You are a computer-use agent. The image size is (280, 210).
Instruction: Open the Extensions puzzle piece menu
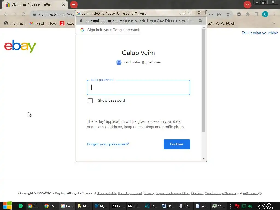point(247,14)
